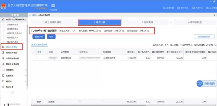Go to 分类所得申报 in sidebar
The image size is (217, 106).
(x=11, y=53)
